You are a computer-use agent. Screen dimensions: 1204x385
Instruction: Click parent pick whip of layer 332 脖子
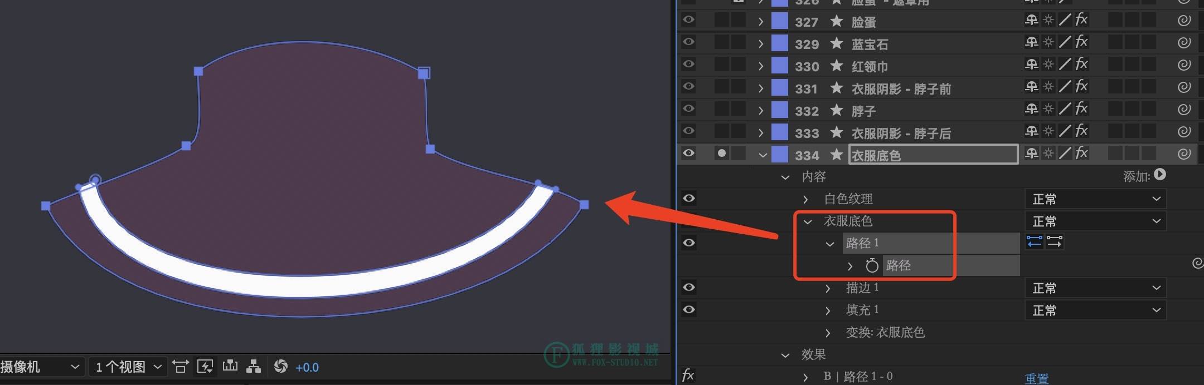coord(1184,110)
